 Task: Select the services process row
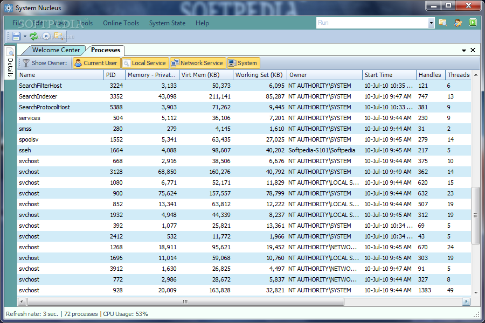click(x=244, y=118)
